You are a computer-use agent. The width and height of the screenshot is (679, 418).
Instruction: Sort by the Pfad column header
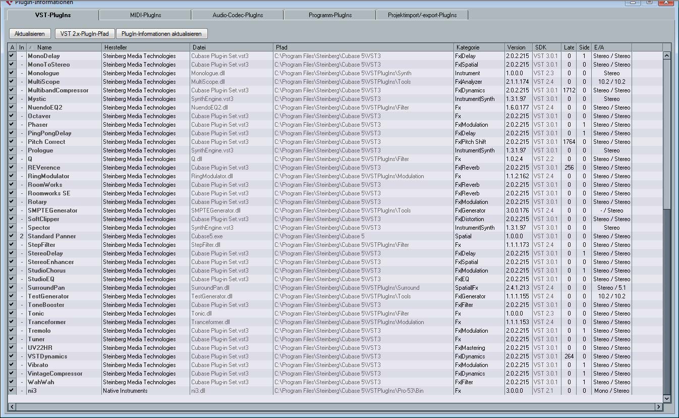point(363,47)
